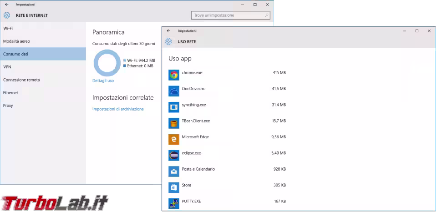The image size is (437, 212).
Task: Open the Proxy settings section
Action: [43, 106]
